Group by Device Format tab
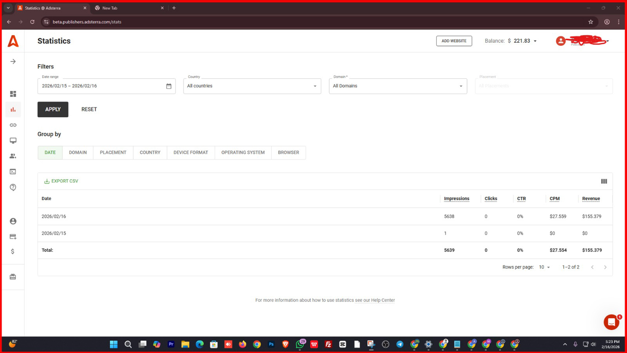 (x=190, y=152)
